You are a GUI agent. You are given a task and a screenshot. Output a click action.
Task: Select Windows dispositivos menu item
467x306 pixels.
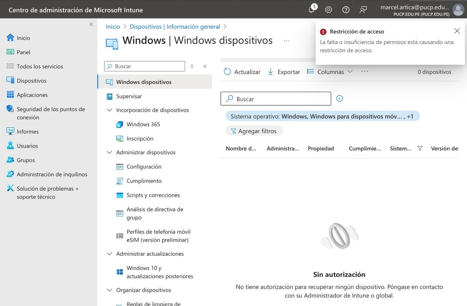pos(155,82)
